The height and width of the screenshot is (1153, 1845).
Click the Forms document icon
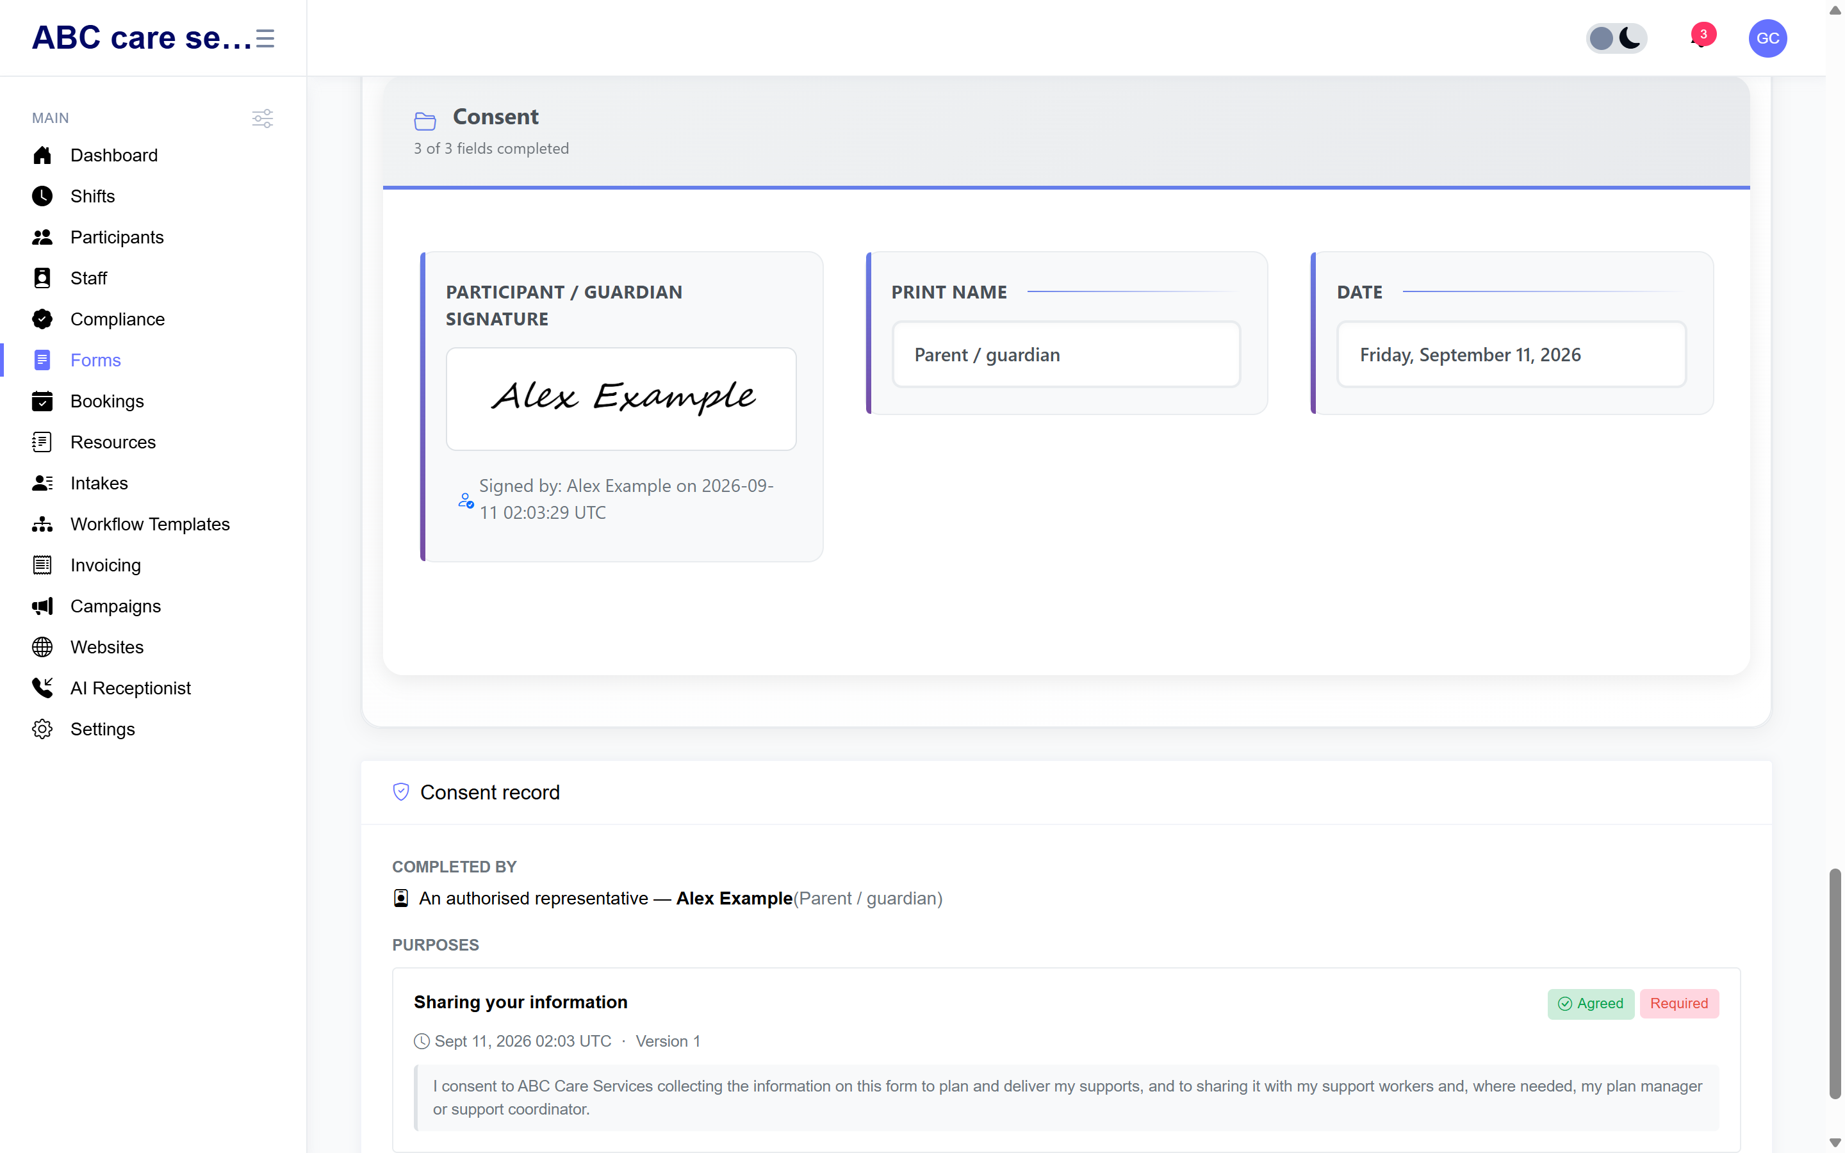[x=42, y=360]
